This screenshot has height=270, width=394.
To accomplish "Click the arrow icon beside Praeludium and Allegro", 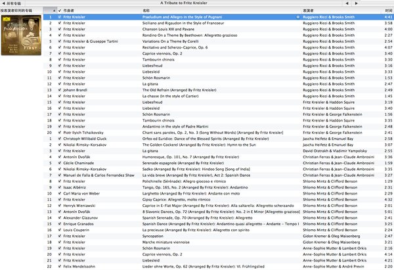I will point(298,16).
